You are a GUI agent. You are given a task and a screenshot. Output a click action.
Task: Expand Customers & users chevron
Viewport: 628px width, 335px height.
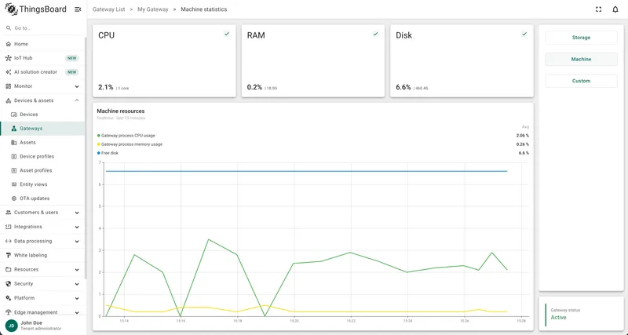pyautogui.click(x=77, y=213)
